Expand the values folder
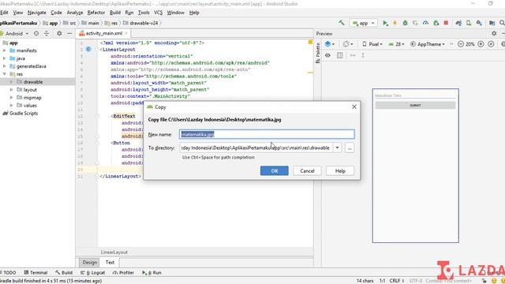The height and width of the screenshot is (284, 505). click(x=12, y=105)
